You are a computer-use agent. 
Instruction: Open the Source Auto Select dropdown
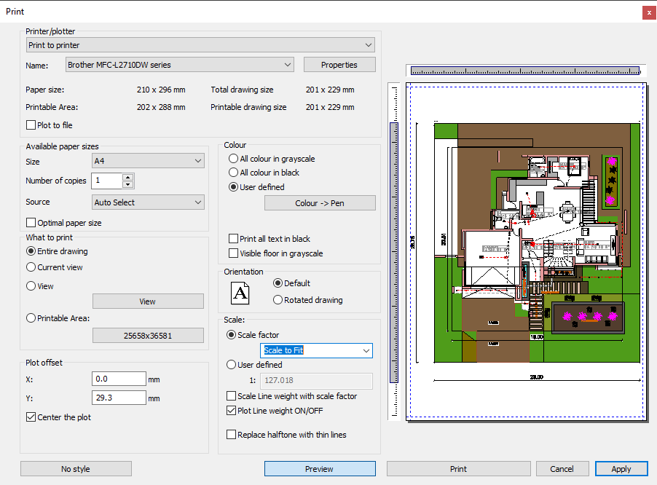[x=148, y=202]
